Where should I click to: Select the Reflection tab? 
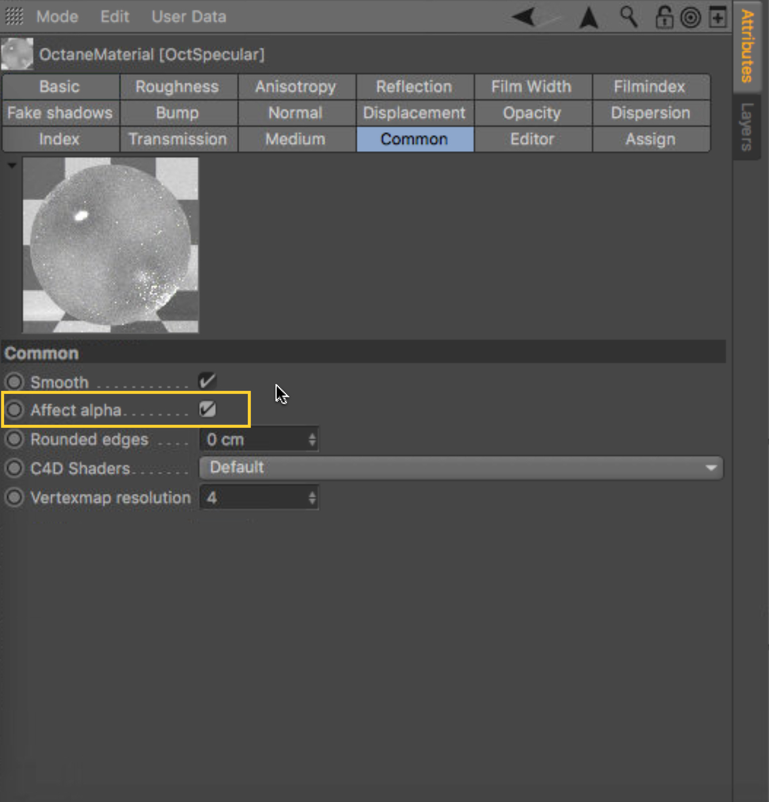414,87
